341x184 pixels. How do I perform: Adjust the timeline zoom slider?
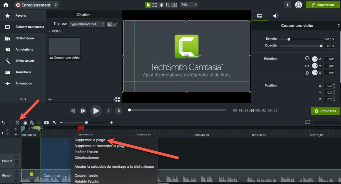(86, 123)
